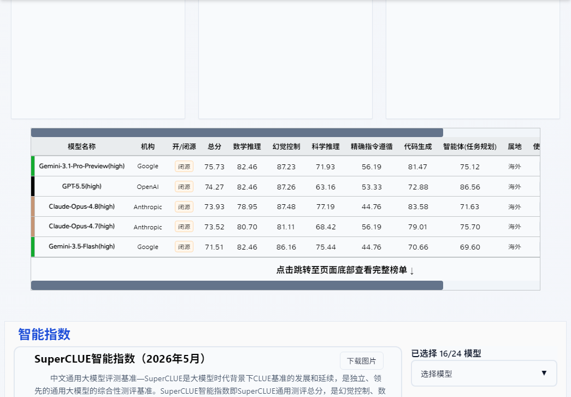This screenshot has width=571, height=397.
Task: Click 科学推理 column header
Action: (x=326, y=147)
